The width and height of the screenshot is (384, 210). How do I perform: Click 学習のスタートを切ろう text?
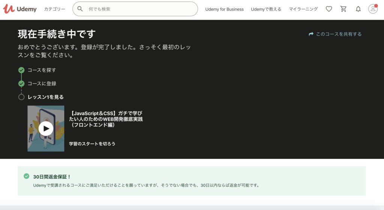click(x=92, y=144)
